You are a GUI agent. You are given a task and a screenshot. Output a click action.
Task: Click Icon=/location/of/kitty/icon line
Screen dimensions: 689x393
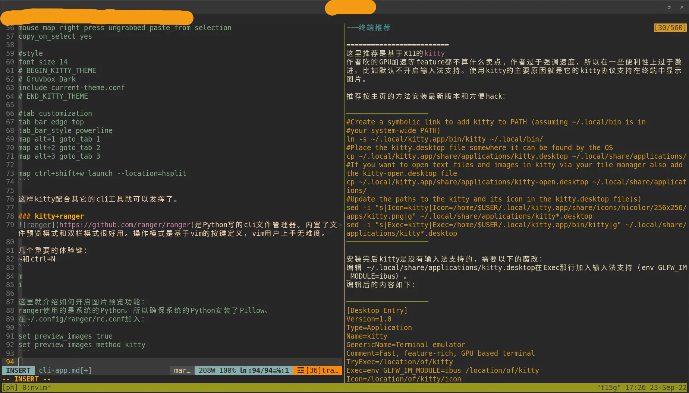tap(404, 379)
